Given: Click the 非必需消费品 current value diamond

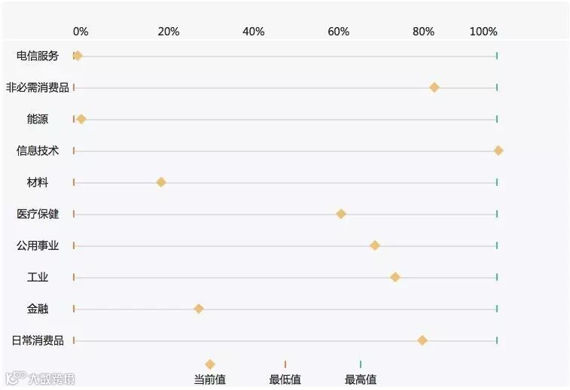Looking at the screenshot, I should (x=434, y=87).
